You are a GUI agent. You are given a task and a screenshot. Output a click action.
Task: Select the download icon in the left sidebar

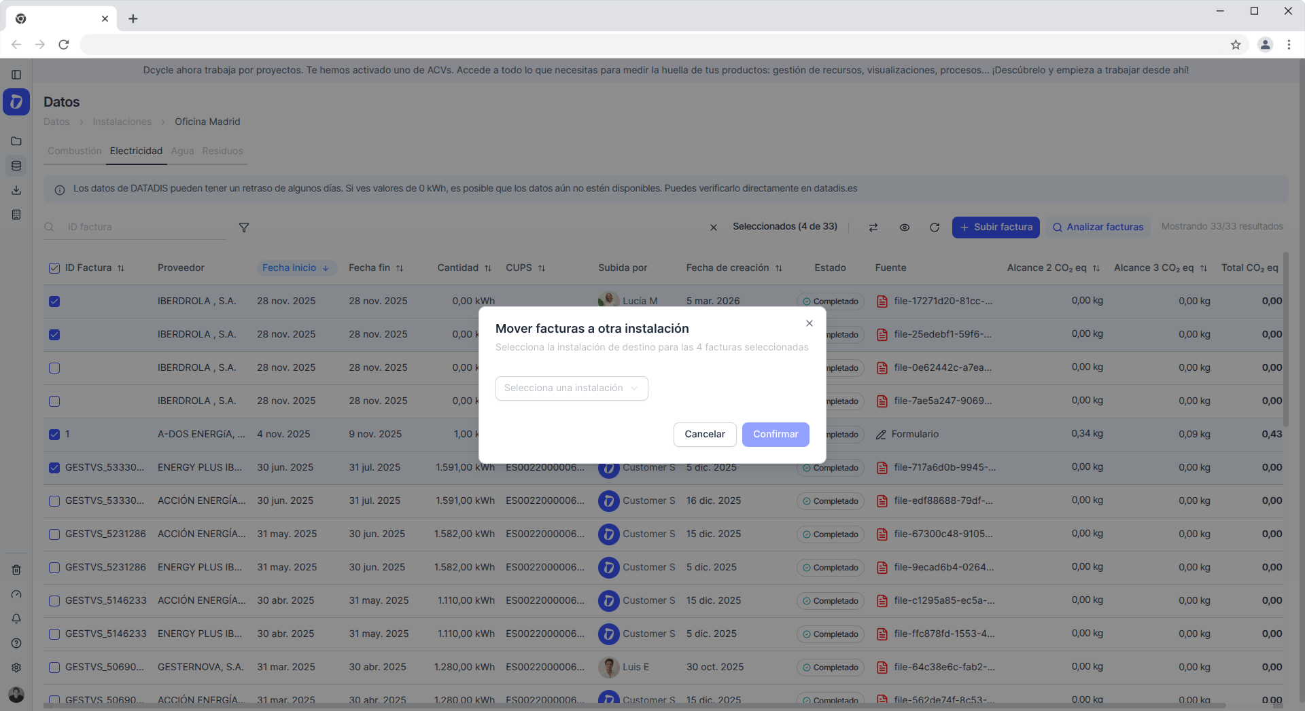click(16, 190)
